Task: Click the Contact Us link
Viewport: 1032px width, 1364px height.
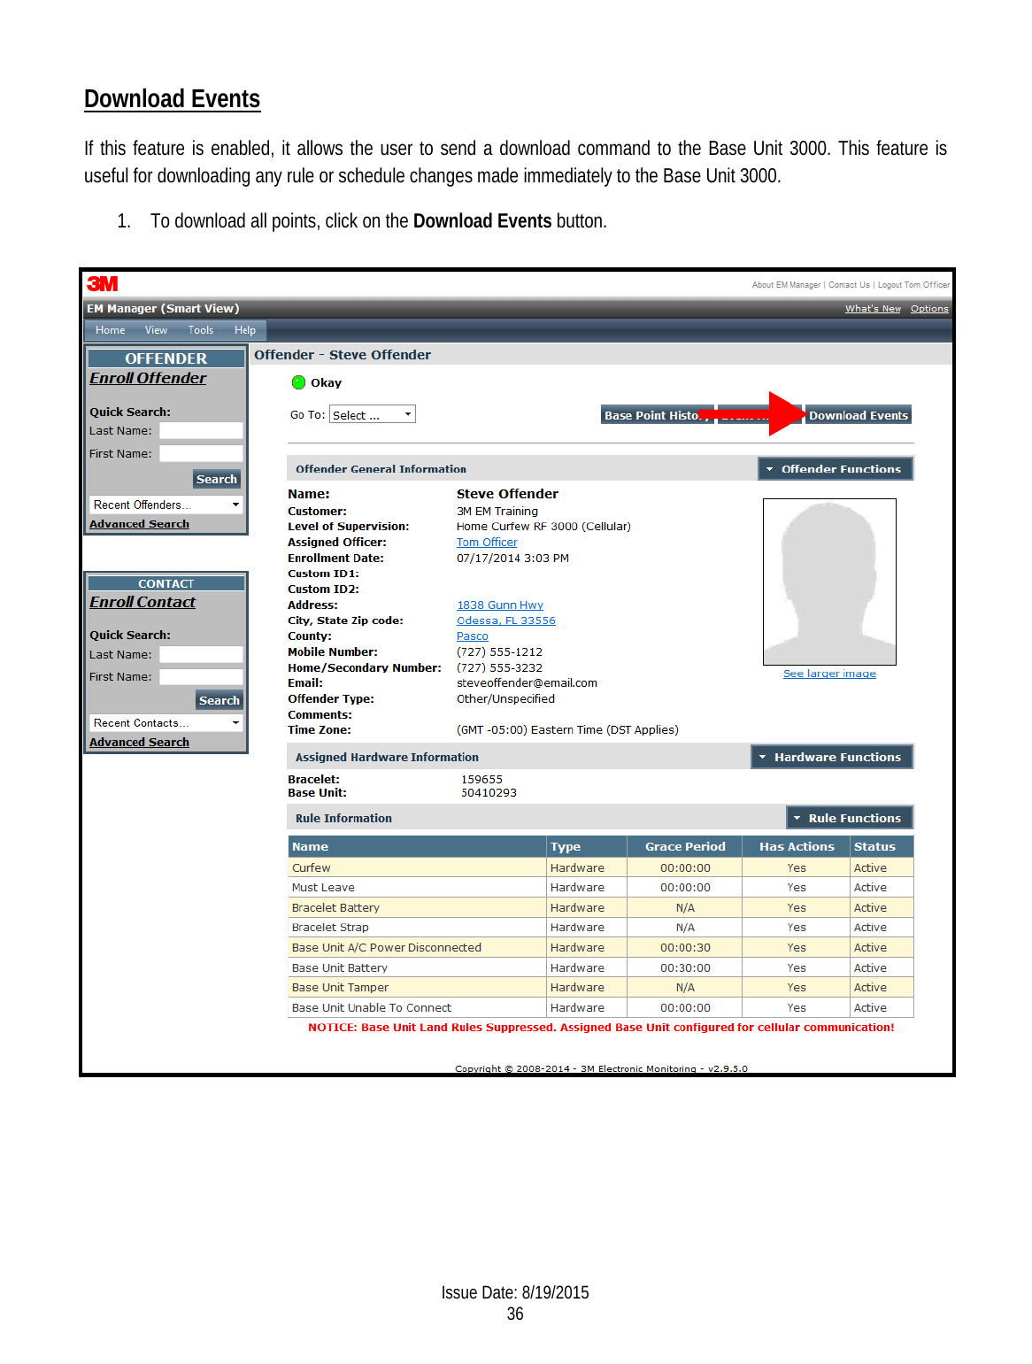Action: (x=849, y=285)
